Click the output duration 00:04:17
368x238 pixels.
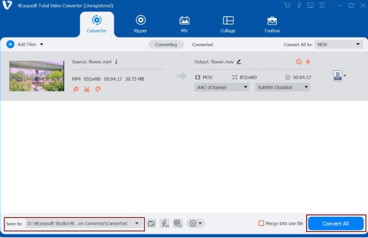coord(302,77)
